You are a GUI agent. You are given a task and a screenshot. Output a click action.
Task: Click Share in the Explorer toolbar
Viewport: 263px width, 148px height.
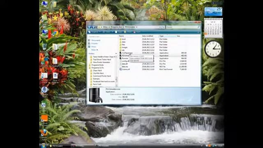click(x=128, y=32)
